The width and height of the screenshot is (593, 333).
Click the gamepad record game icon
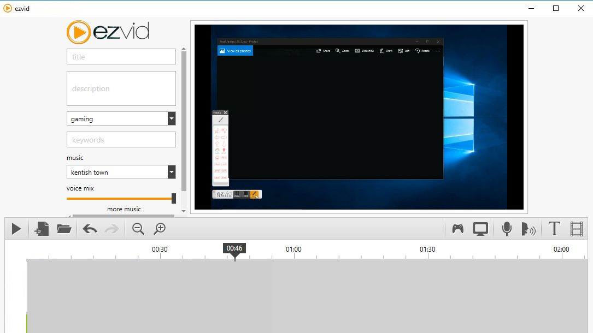click(457, 228)
